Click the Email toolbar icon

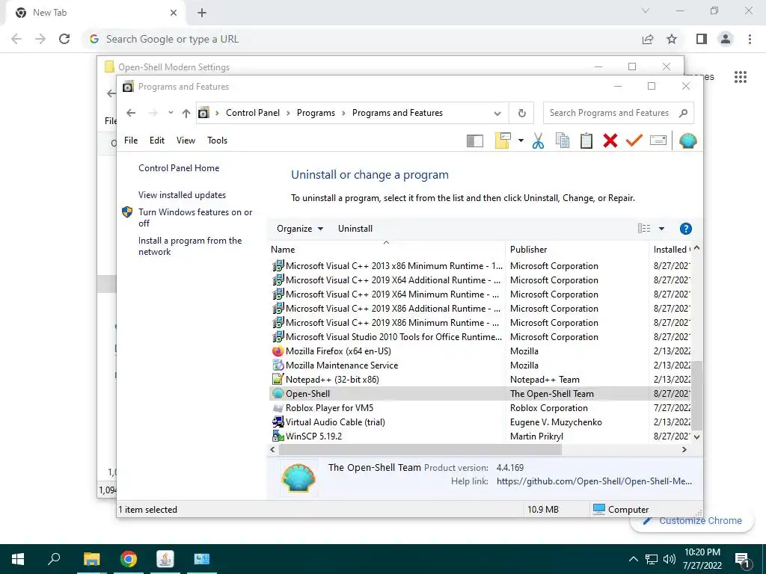point(658,141)
